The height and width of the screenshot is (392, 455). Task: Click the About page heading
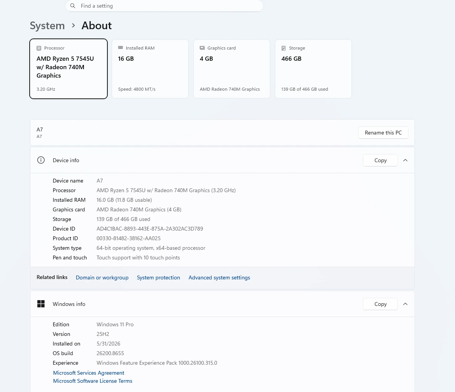97,25
